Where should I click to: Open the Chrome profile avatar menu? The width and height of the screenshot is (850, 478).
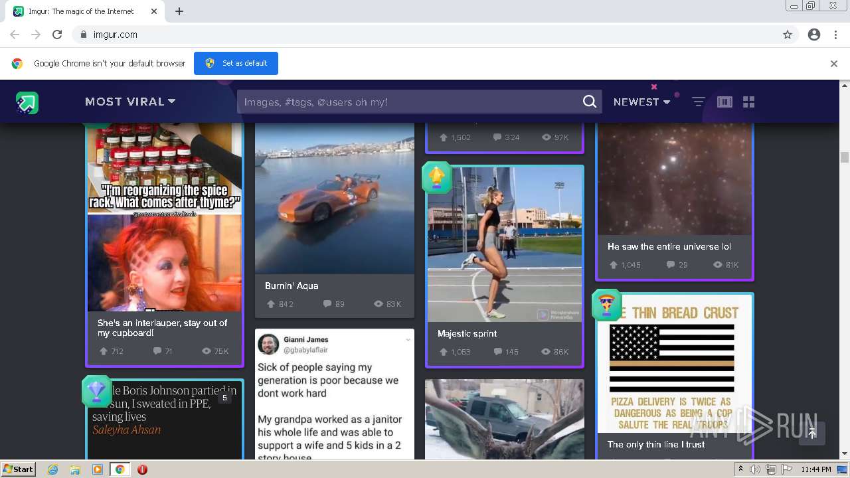click(814, 35)
